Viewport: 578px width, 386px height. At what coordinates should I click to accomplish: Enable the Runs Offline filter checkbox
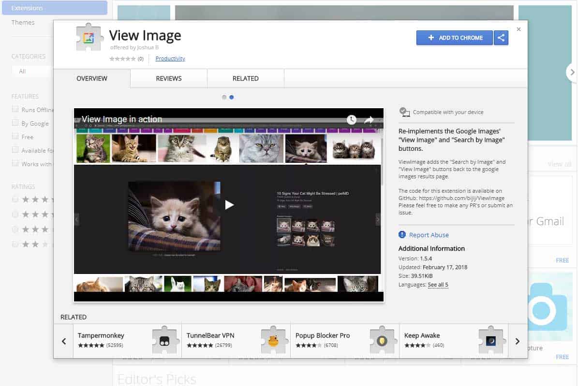(15, 109)
